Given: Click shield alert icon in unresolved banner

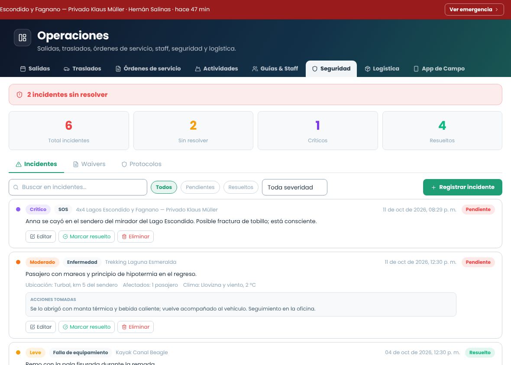Looking at the screenshot, I should point(19,95).
